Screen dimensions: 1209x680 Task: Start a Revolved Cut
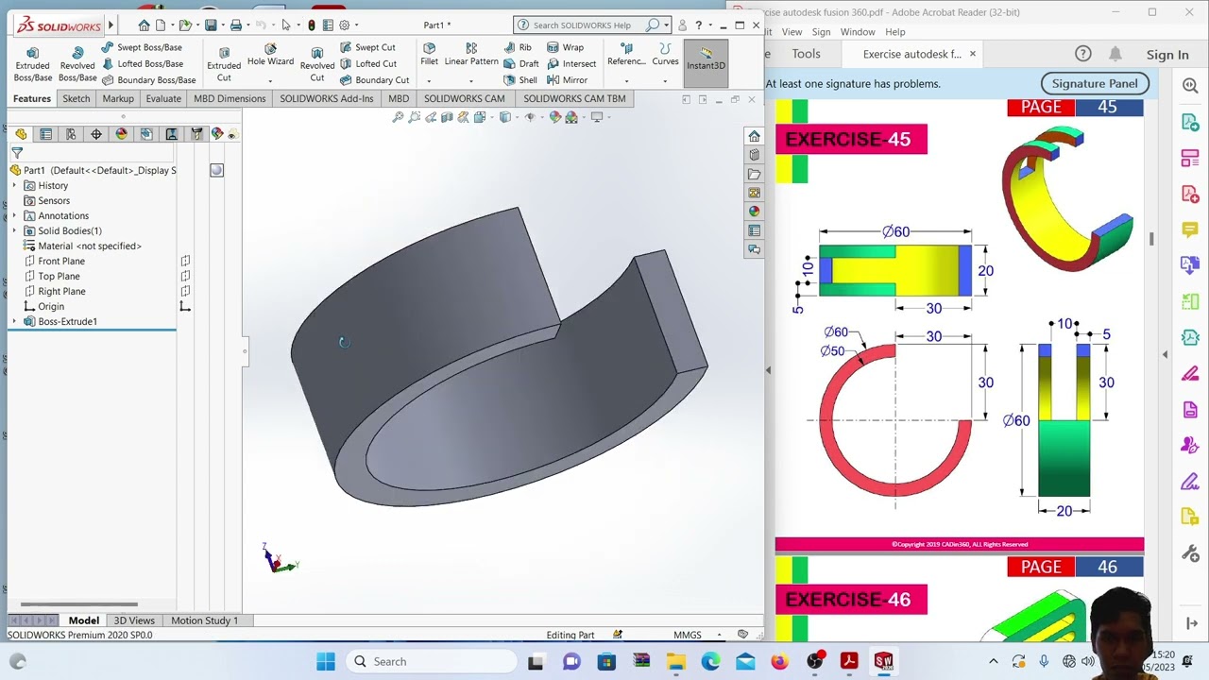pyautogui.click(x=317, y=64)
